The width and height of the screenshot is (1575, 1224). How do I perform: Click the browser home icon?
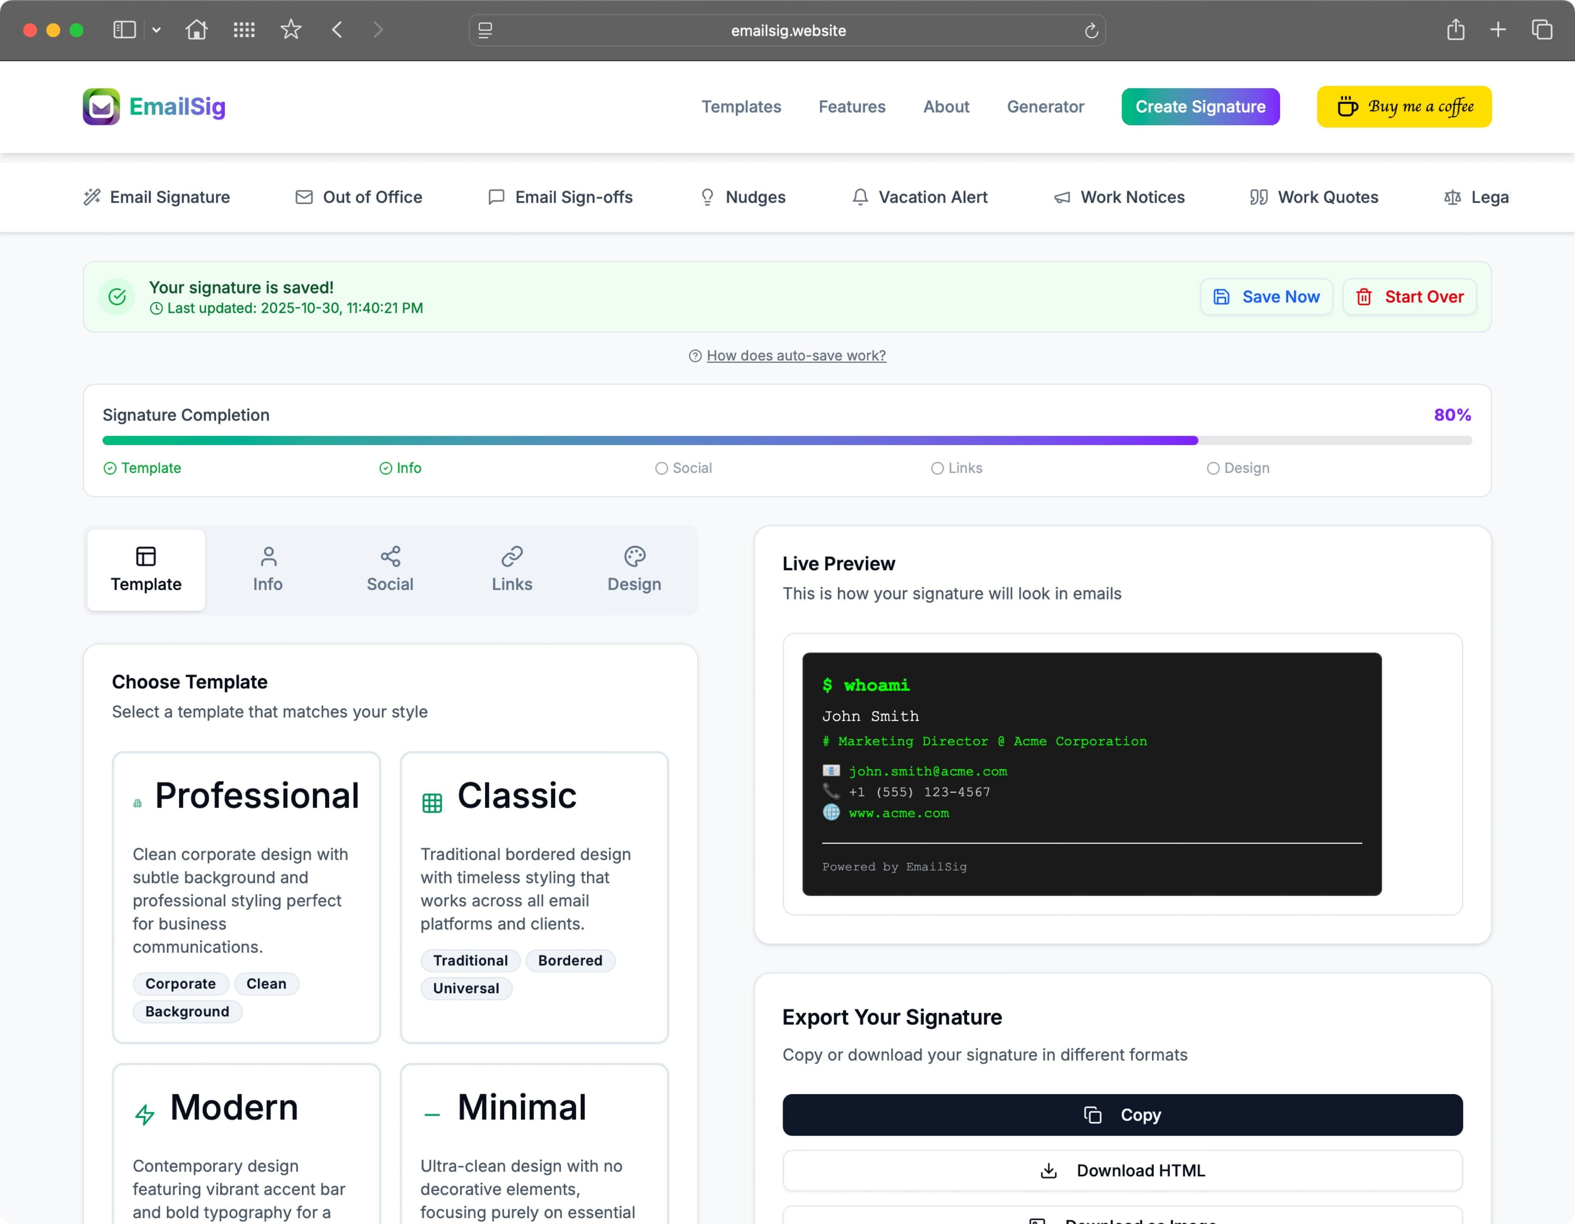(196, 30)
